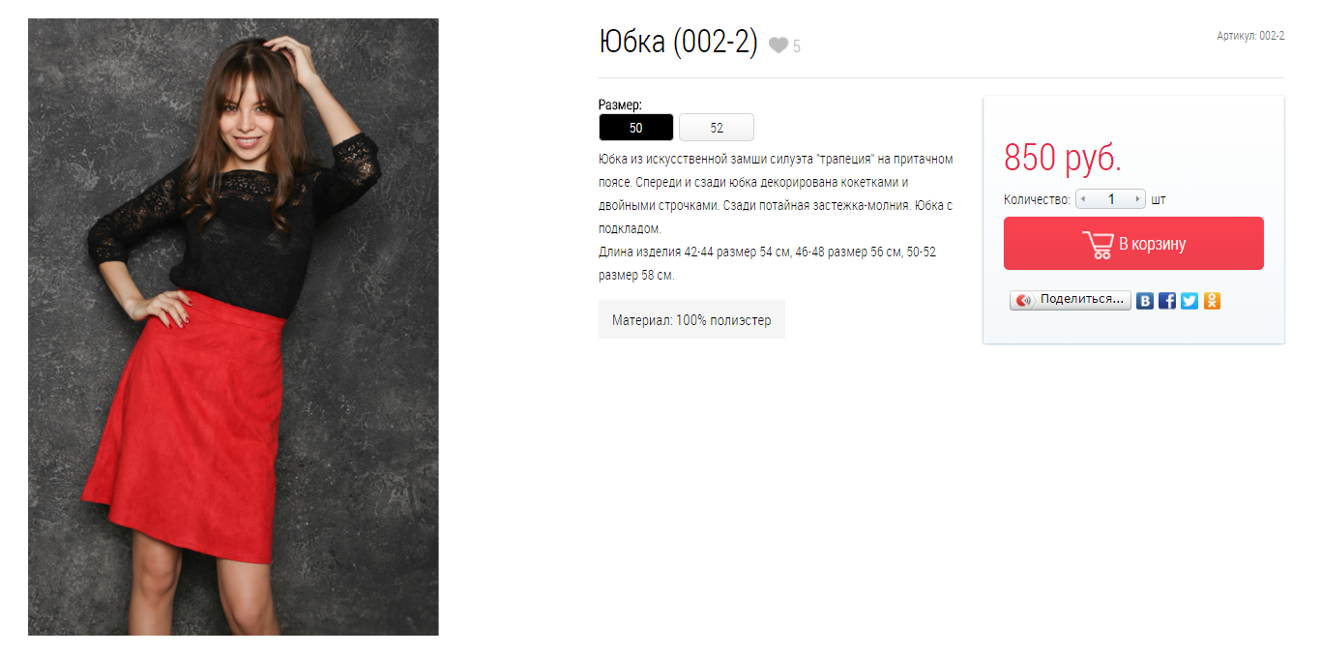
Task: Click the Материал: 100% полиэстер box
Action: point(691,319)
